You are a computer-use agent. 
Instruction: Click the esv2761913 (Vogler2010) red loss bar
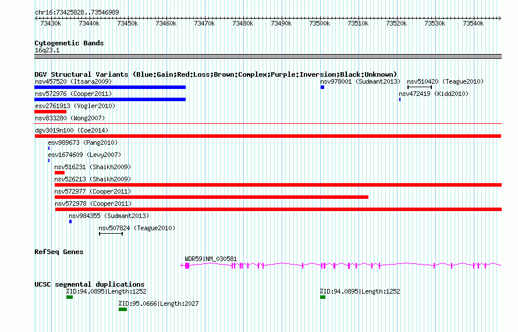50,112
